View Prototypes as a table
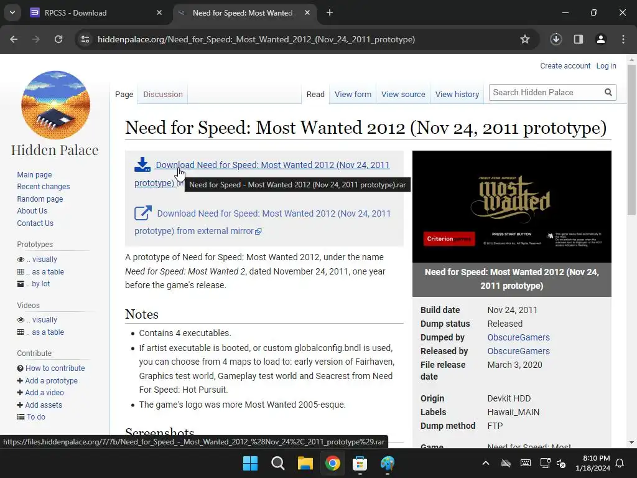 (48, 271)
